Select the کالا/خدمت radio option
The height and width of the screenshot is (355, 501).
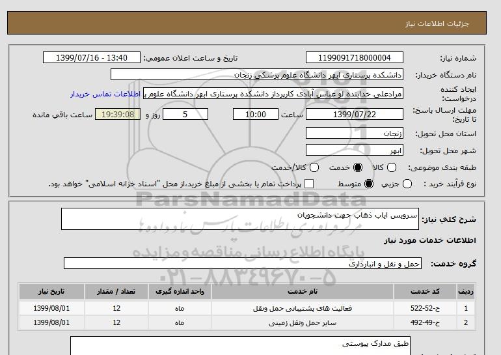click(x=314, y=167)
